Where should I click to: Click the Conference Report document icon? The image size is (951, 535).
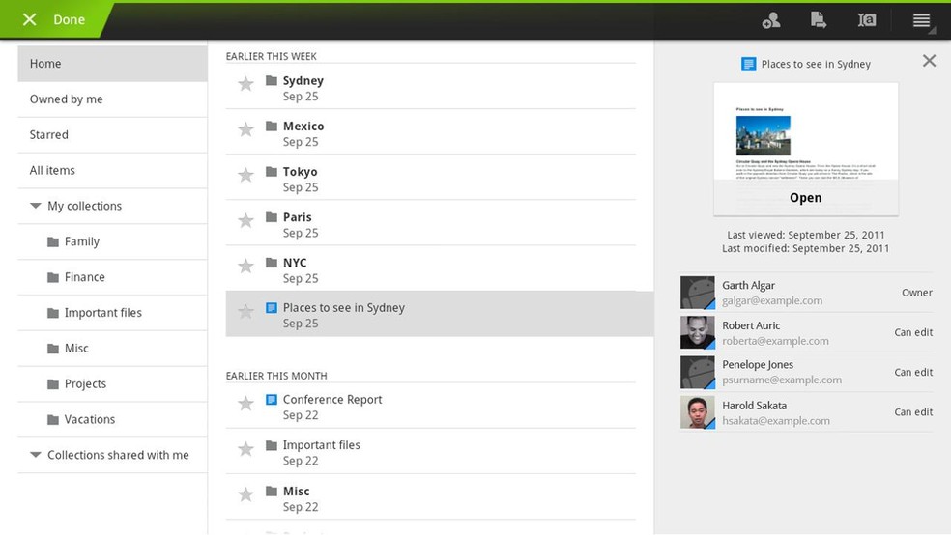pos(272,400)
